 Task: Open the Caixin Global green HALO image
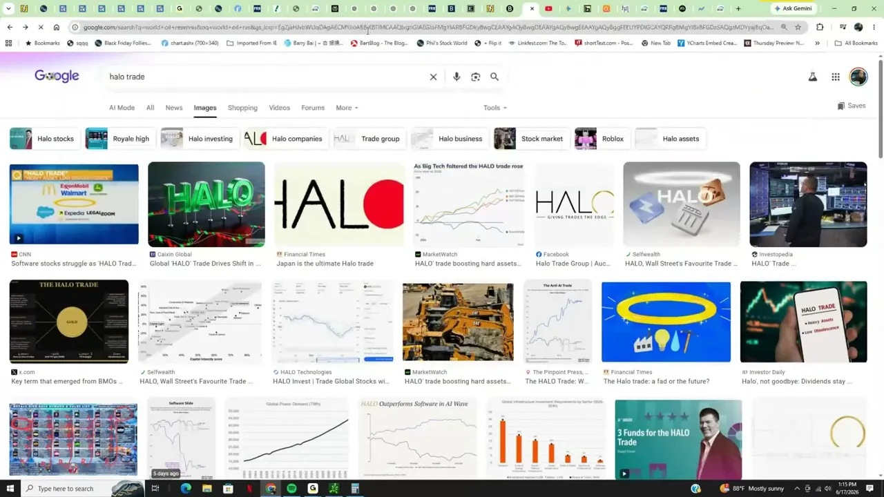206,204
